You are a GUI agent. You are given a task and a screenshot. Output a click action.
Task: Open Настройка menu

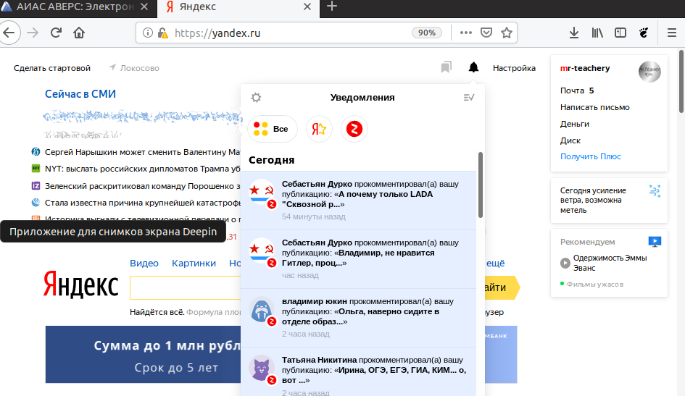click(x=514, y=68)
